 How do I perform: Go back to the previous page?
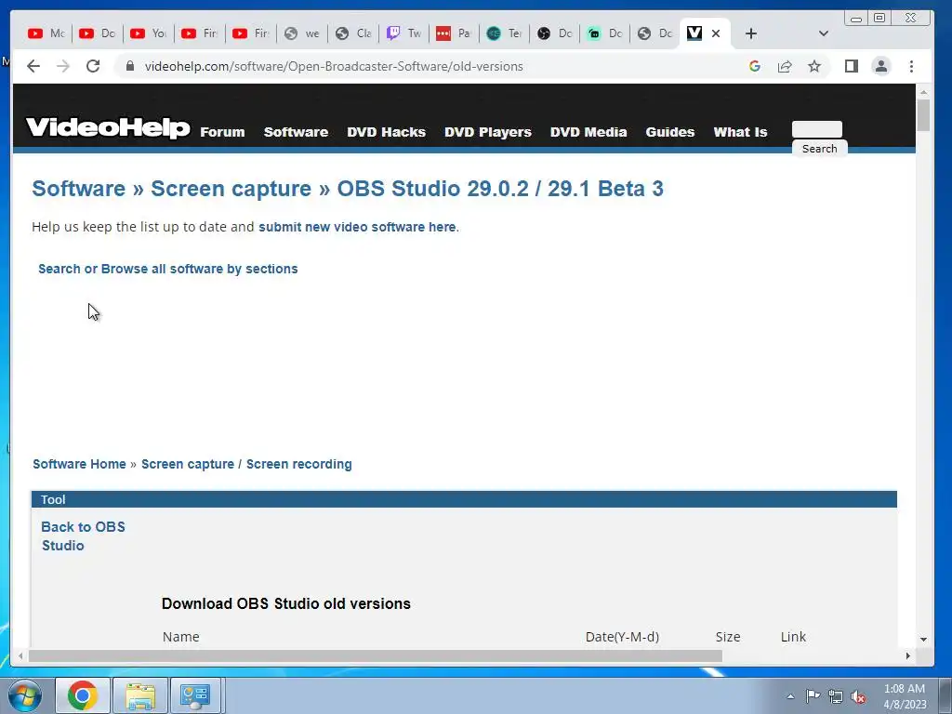pyautogui.click(x=33, y=66)
